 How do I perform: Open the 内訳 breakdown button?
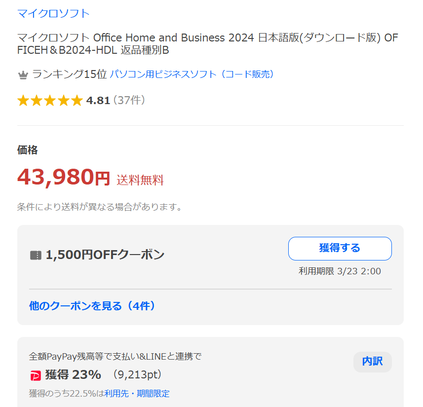click(372, 362)
